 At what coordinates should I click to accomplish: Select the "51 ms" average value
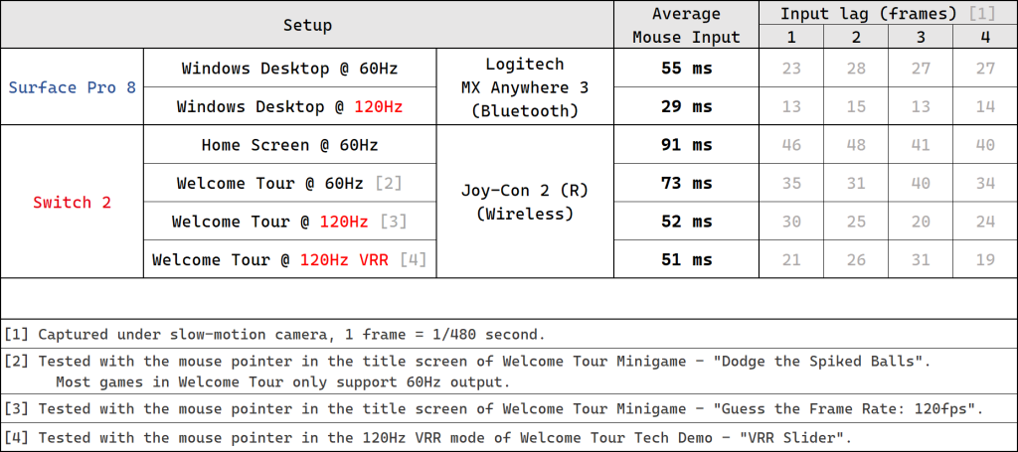(x=686, y=259)
